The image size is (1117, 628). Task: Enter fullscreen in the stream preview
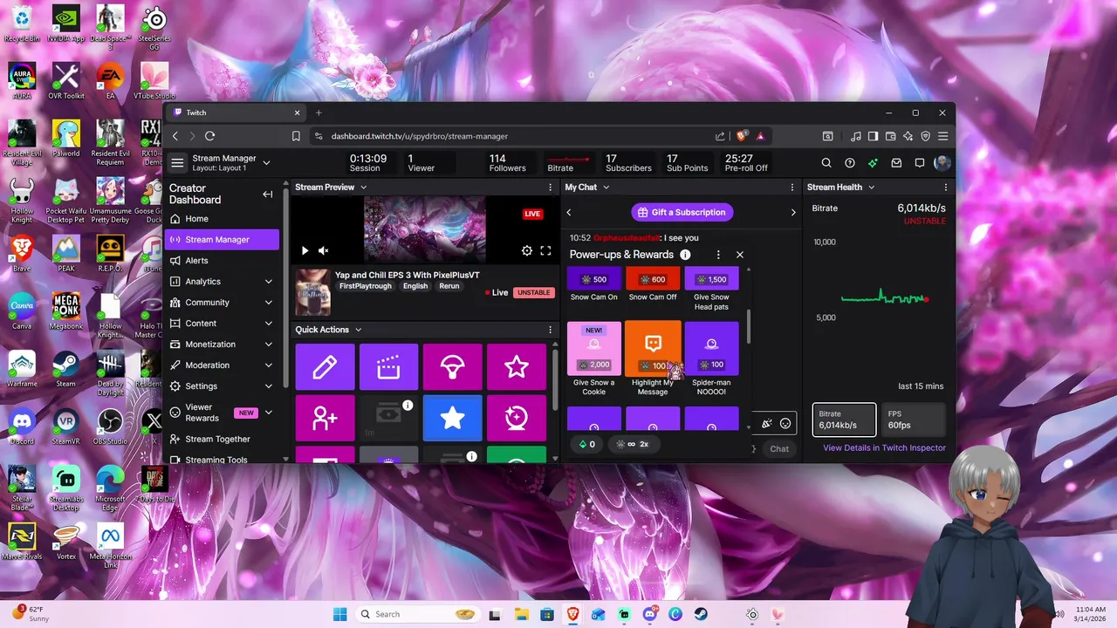[x=545, y=250]
